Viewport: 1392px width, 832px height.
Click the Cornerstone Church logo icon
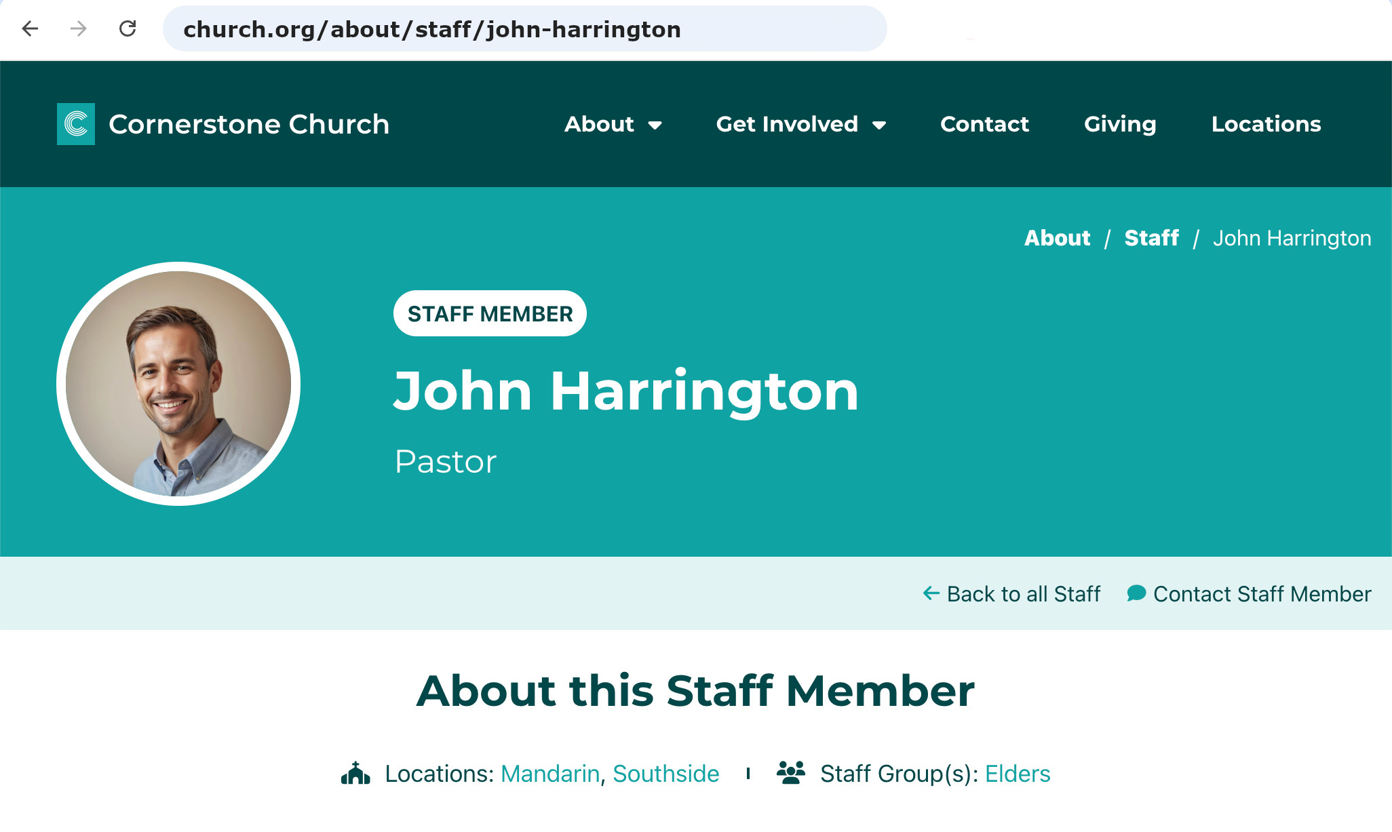click(x=76, y=124)
